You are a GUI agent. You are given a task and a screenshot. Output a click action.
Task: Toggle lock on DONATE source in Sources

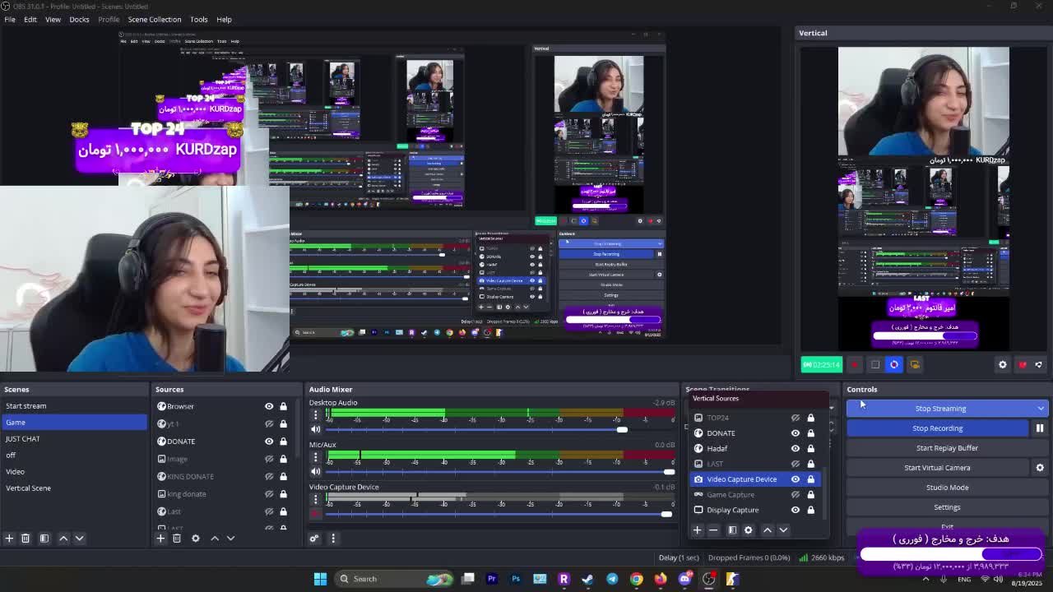pyautogui.click(x=283, y=442)
